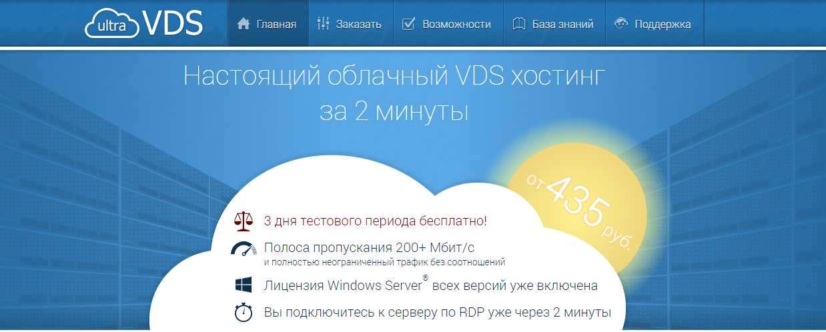Screen dimensions: 826x332
Task: Click the Windows logo icon
Action: tap(243, 285)
